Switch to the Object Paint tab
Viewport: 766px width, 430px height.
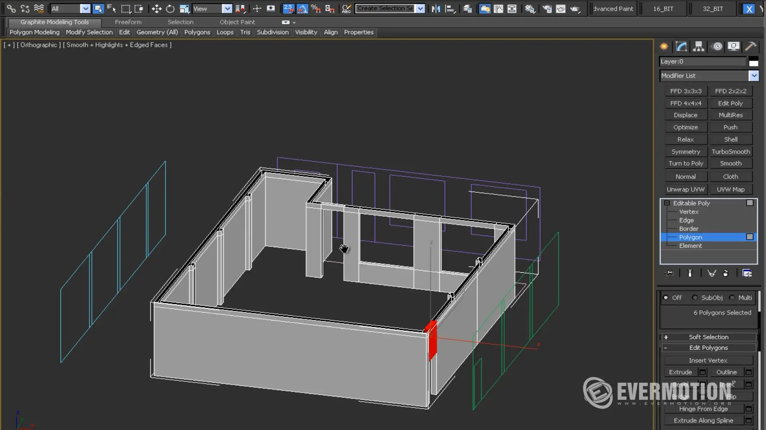point(237,22)
